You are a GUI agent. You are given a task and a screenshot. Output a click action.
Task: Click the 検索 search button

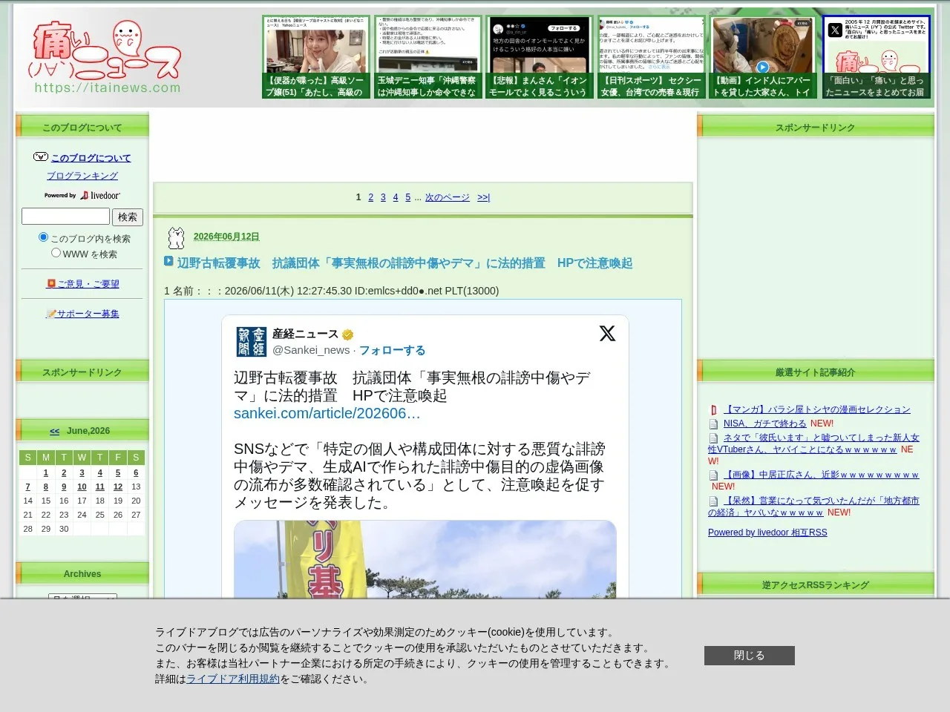128,217
